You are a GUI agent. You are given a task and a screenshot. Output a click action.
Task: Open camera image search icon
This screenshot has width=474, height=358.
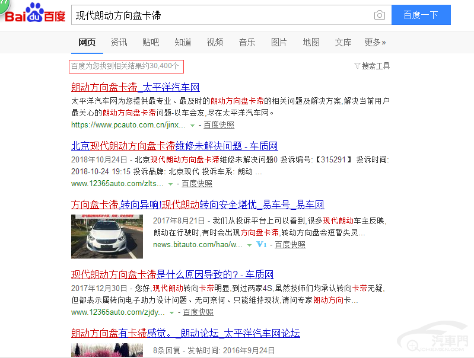tap(380, 15)
